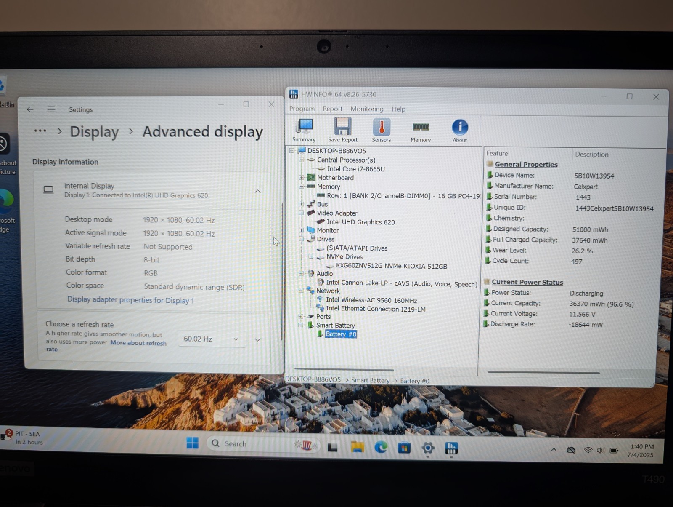The width and height of the screenshot is (673, 507).
Task: Open the PIT - SEA widget
Action: pyautogui.click(x=23, y=438)
